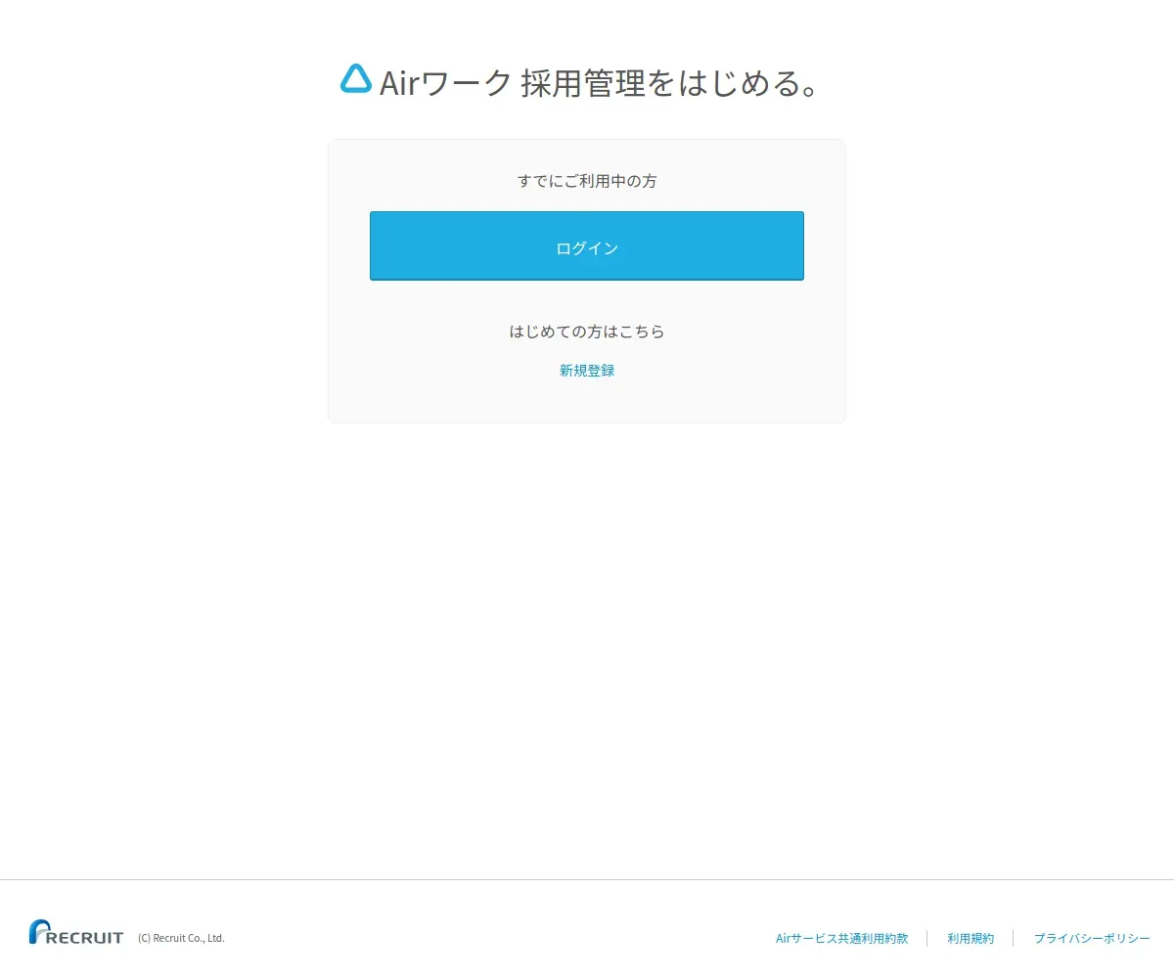Image resolution: width=1174 pixels, height=978 pixels.
Task: Click the Recruit logo in footer
Action: tap(76, 932)
